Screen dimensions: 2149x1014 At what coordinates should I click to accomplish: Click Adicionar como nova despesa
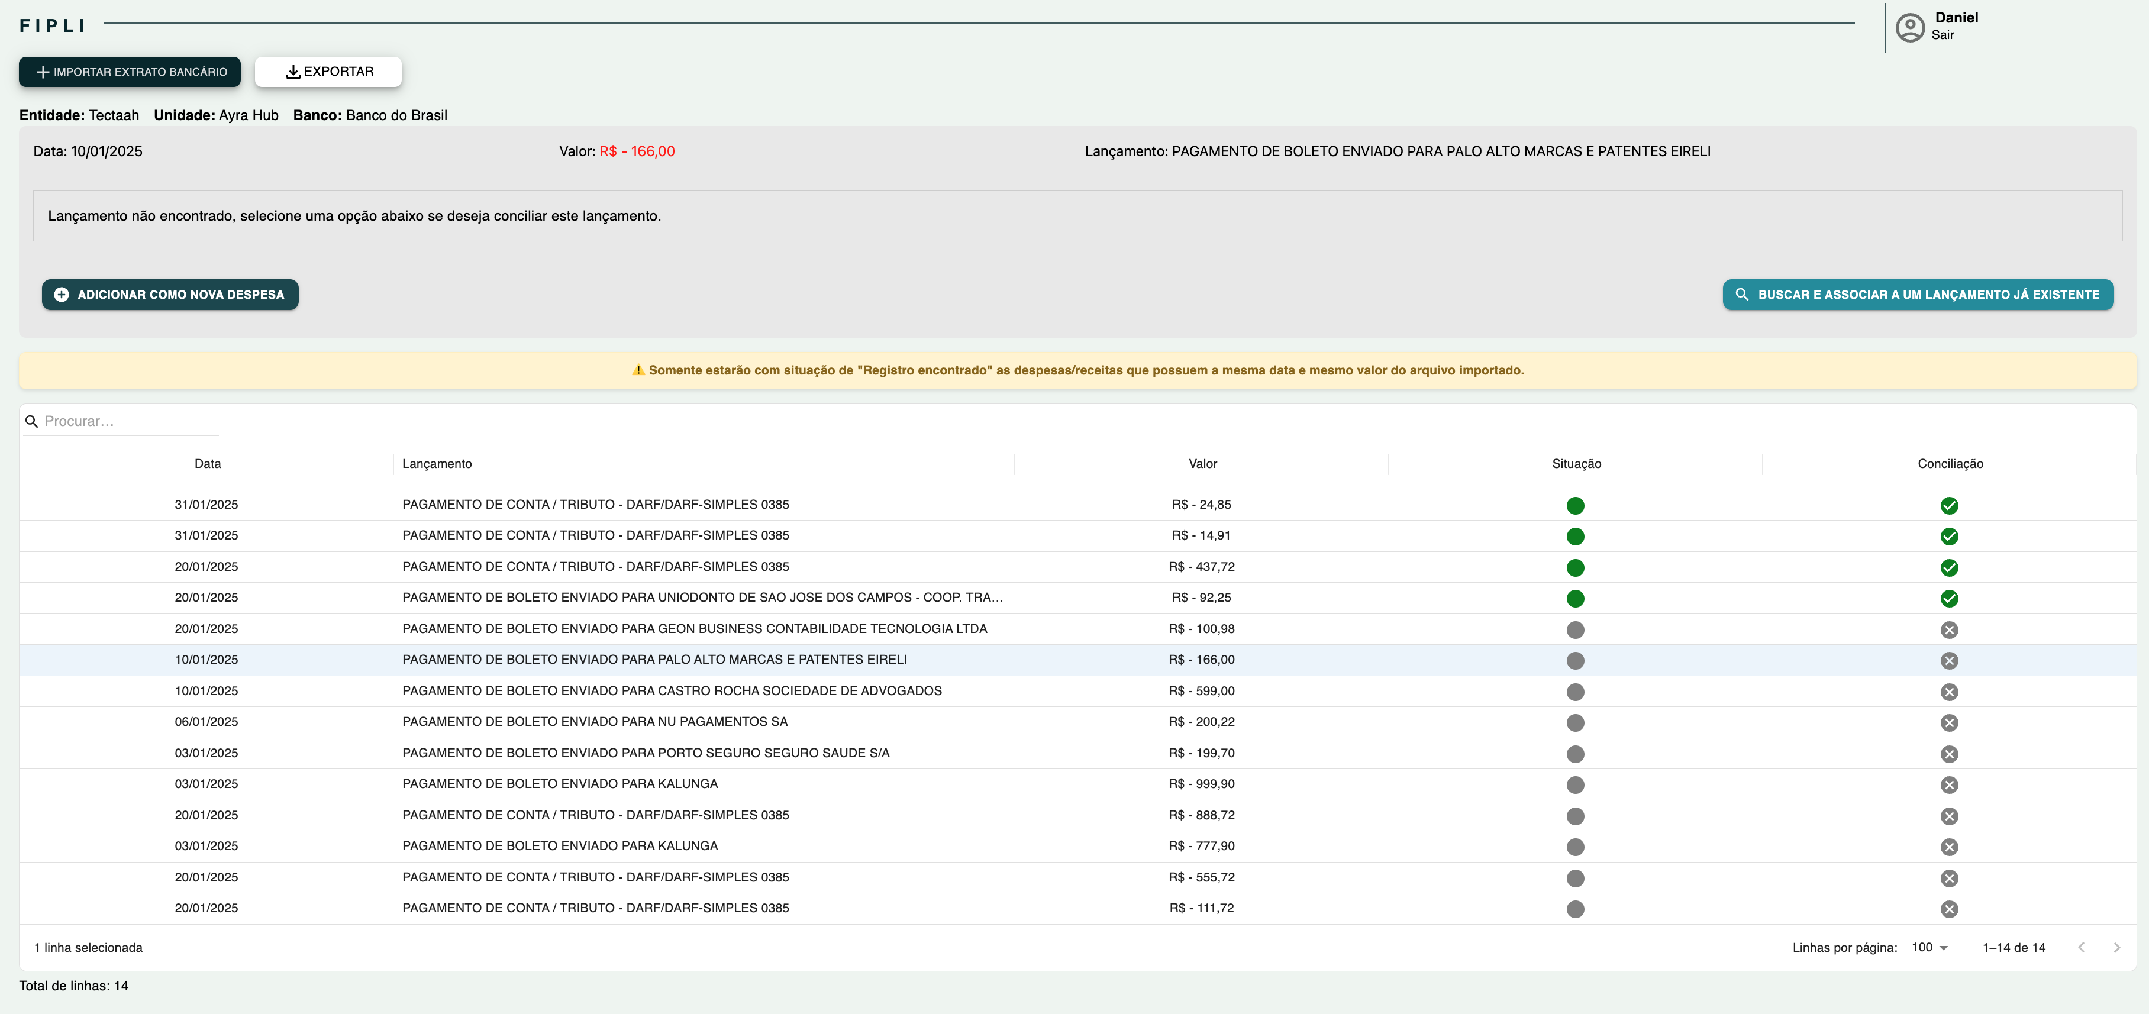click(x=170, y=295)
